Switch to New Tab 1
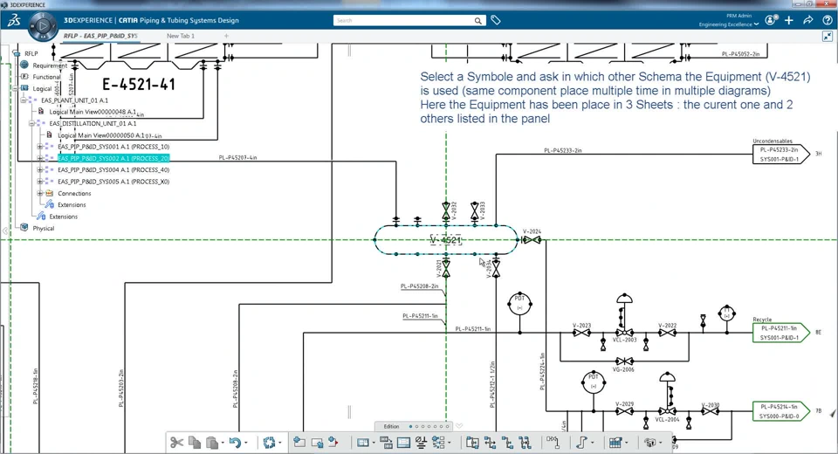838x454 pixels. pyautogui.click(x=181, y=36)
